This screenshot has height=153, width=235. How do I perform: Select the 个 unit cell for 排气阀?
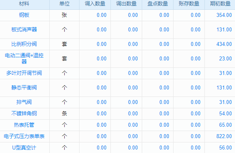coord(64,102)
